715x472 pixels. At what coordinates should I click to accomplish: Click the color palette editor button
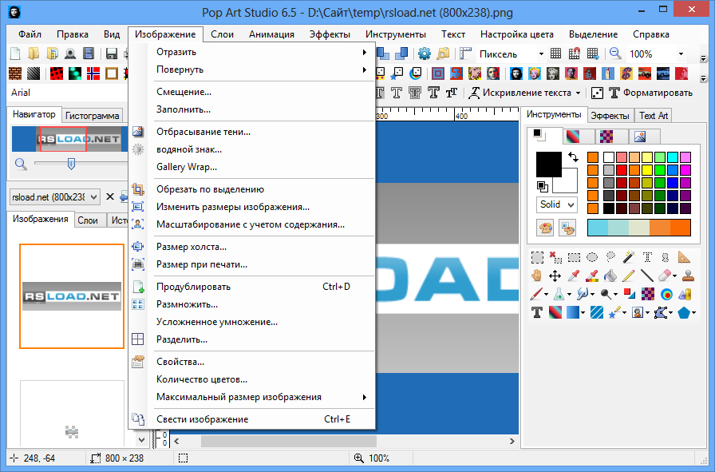[x=545, y=228]
